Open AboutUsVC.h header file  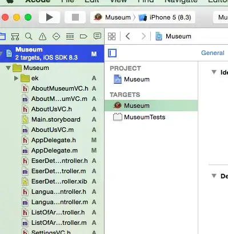point(51,109)
